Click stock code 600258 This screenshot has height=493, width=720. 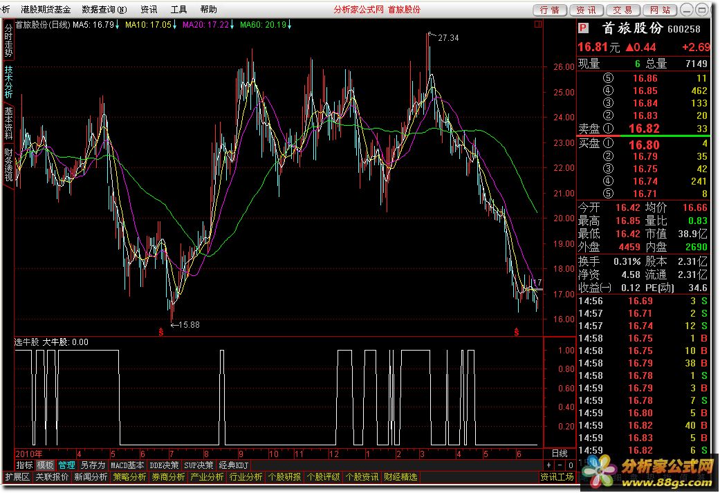684,29
